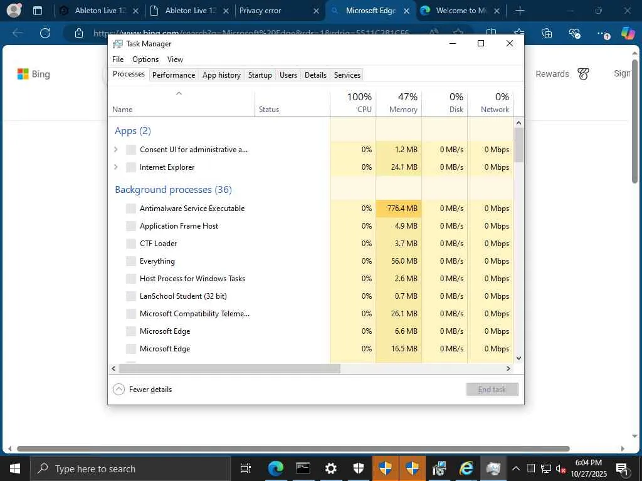642x481 pixels.
Task: Click the site info lock icon
Action: pyautogui.click(x=79, y=33)
